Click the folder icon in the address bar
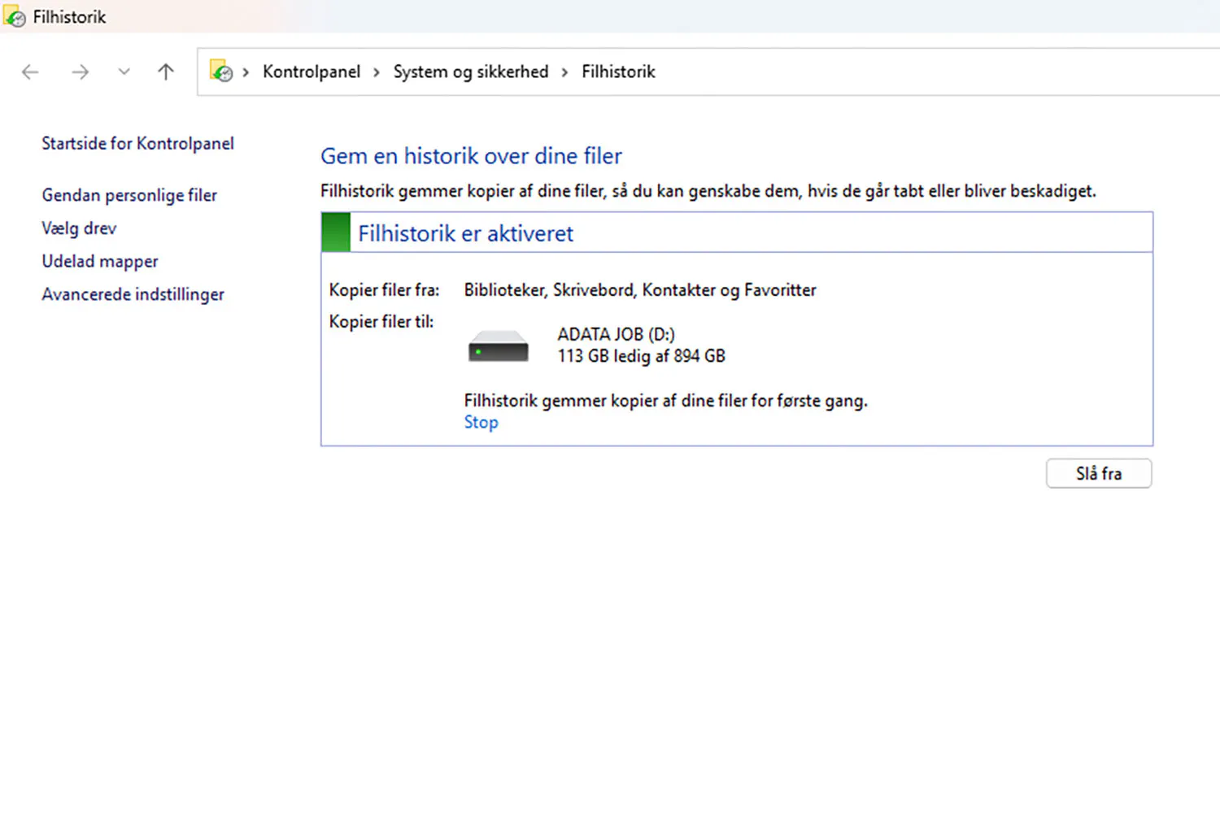This screenshot has width=1220, height=813. click(221, 72)
